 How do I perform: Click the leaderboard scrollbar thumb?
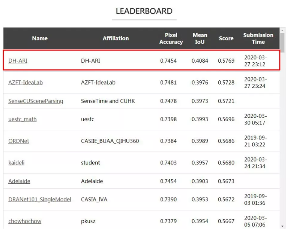pos(282,43)
